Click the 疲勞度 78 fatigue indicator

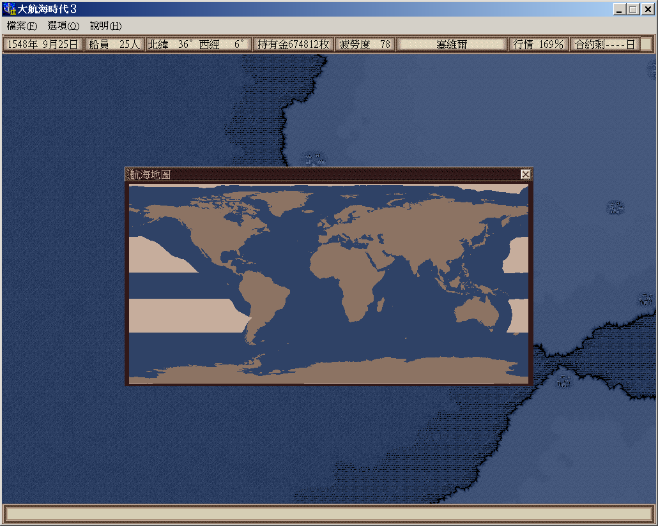(365, 44)
